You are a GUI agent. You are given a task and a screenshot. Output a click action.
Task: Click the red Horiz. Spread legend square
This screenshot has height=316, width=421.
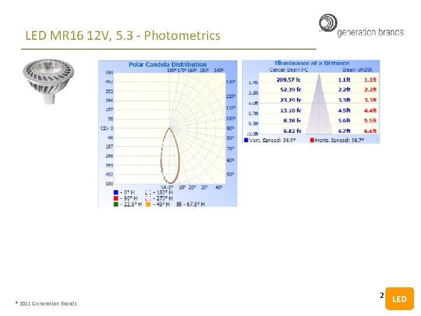(312, 140)
